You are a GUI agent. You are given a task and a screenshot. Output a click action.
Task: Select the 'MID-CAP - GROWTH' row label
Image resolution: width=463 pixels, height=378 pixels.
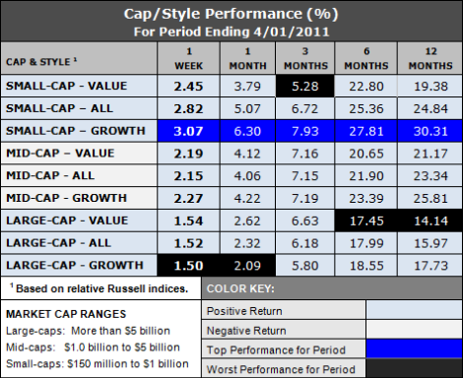point(66,198)
